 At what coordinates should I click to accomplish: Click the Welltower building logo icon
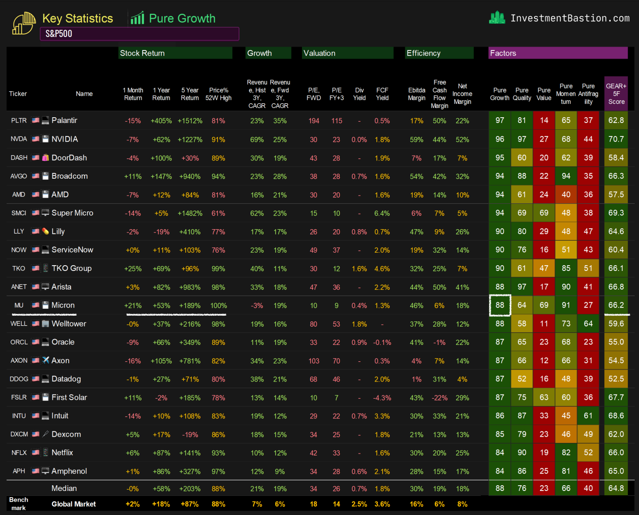coord(46,324)
